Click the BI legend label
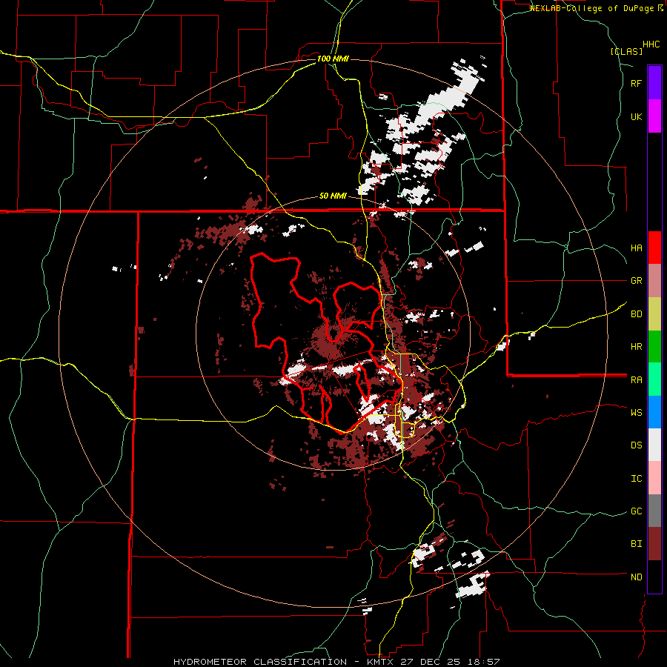This screenshot has width=667, height=667. coord(637,544)
